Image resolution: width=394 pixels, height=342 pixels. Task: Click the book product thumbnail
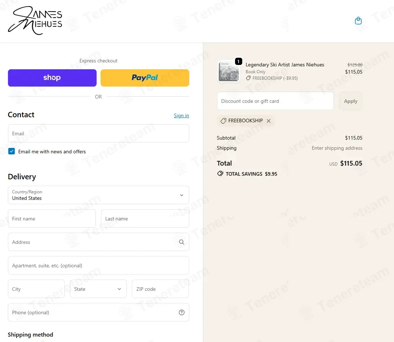coord(229,71)
